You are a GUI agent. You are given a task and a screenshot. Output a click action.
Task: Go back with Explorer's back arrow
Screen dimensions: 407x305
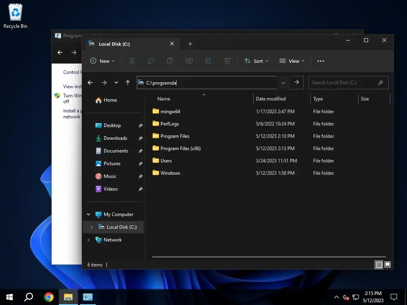(90, 83)
